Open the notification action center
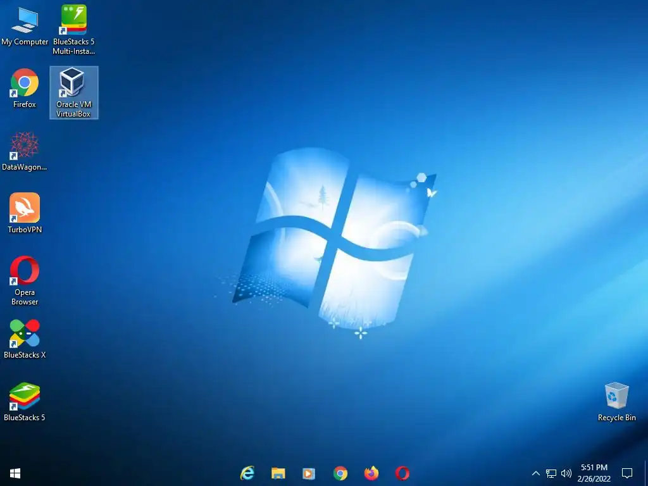Image resolution: width=648 pixels, height=486 pixels. (x=627, y=473)
